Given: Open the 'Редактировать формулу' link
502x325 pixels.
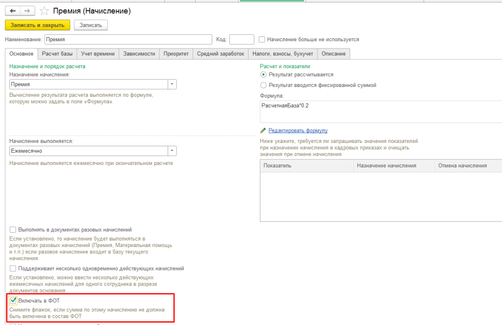Looking at the screenshot, I should [x=298, y=131].
